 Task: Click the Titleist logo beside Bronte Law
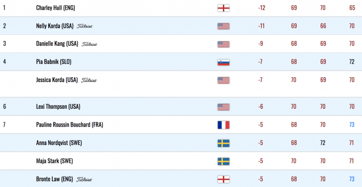point(84,179)
